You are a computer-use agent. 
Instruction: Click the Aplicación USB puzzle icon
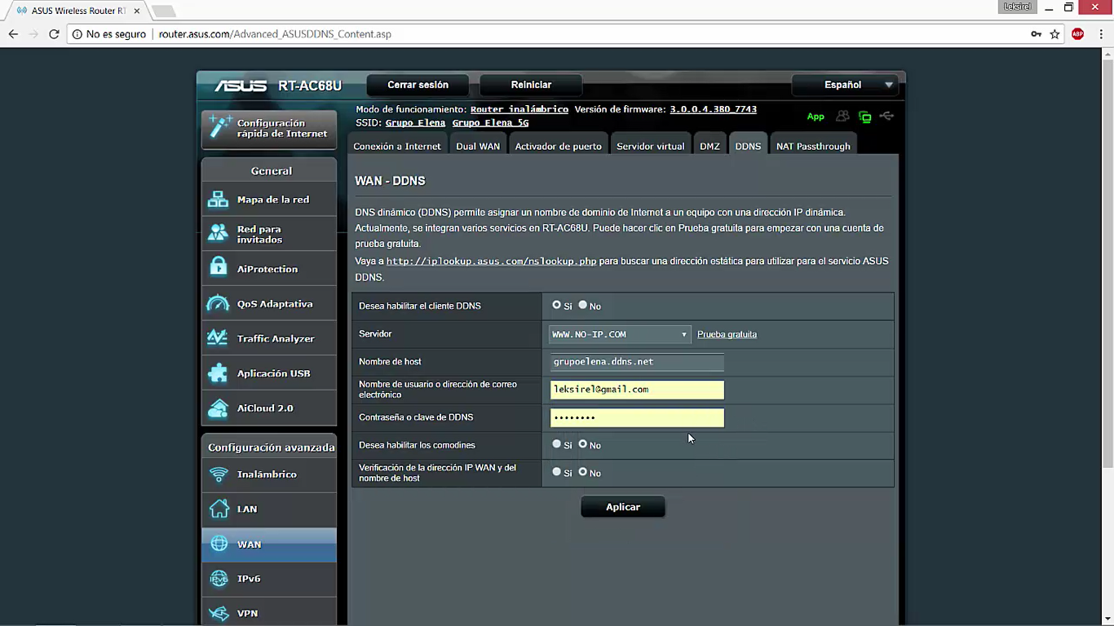point(218,373)
